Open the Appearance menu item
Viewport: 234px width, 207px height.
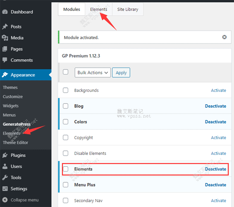point(26,75)
